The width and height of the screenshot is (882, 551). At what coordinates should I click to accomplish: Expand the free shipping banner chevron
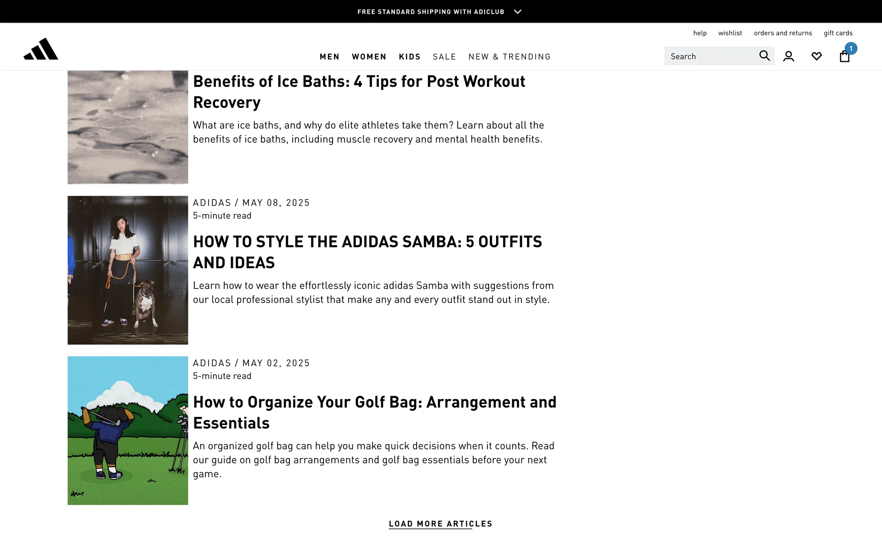point(518,11)
